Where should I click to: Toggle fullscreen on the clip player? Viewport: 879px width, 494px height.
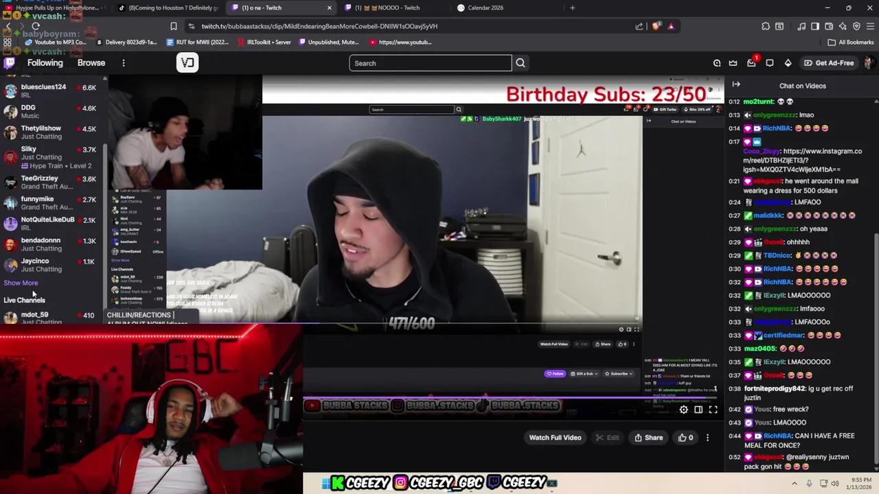pos(713,410)
